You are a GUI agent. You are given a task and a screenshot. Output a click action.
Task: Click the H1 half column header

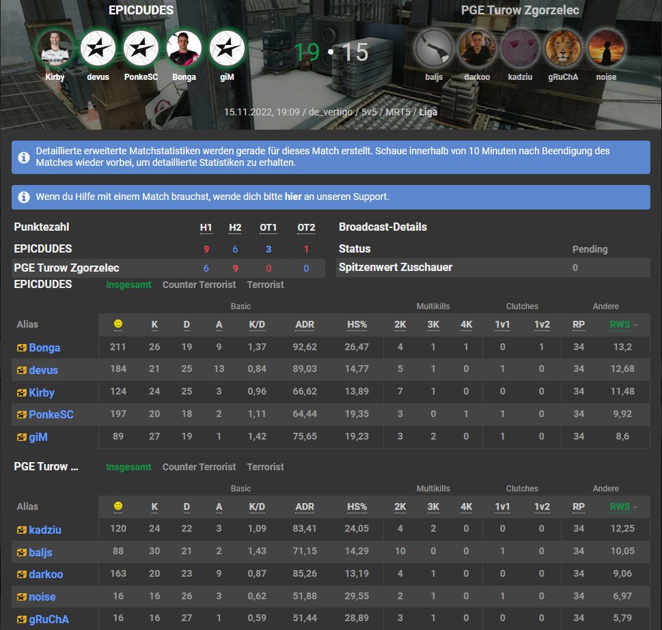click(206, 228)
